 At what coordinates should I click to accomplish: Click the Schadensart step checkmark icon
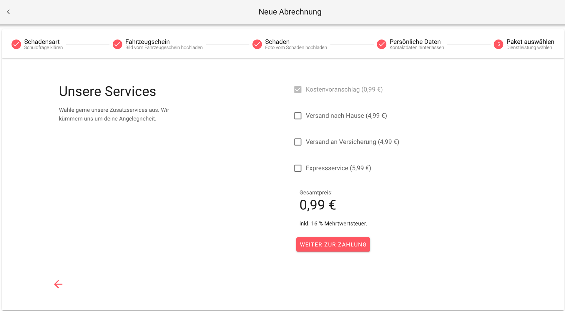[16, 44]
